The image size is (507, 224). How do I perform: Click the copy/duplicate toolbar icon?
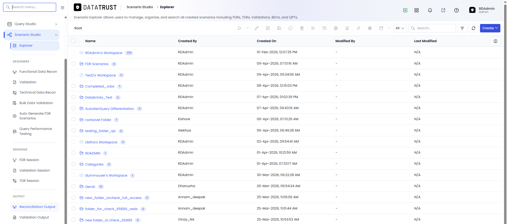coord(290,28)
